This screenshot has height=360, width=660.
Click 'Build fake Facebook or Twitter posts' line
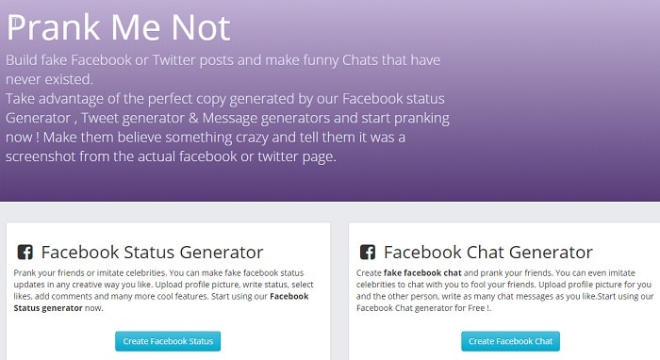[x=223, y=60]
